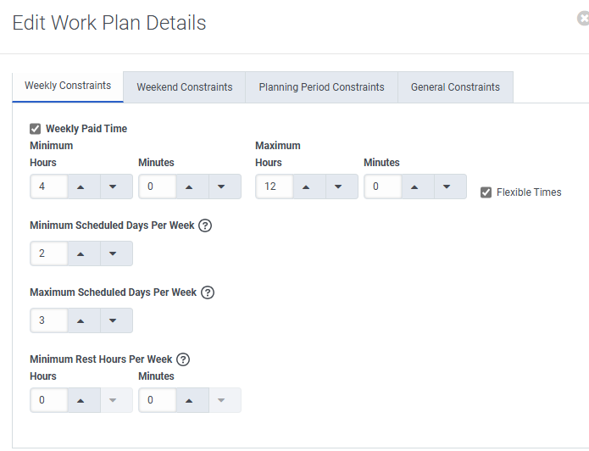Select the General Constraints tab
Viewport: 589px width, 451px height.
(455, 87)
